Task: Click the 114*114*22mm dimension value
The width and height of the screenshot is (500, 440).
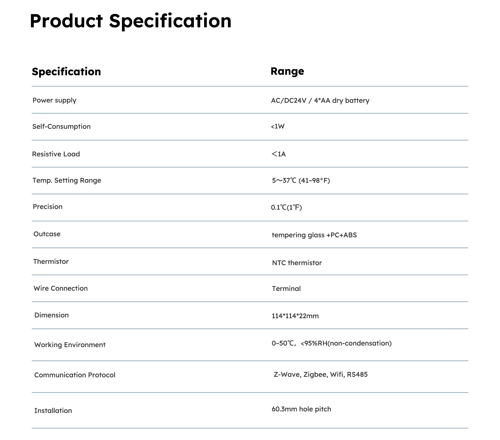Action: (x=295, y=316)
